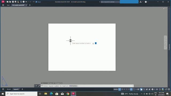Click the collapsed navigation bar panel
The width and height of the screenshot is (171, 96).
pyautogui.click(x=166, y=42)
